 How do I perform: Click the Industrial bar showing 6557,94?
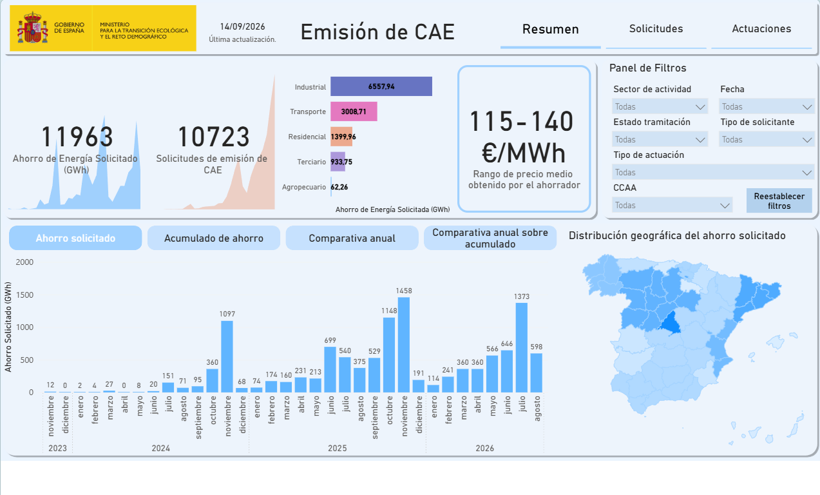[x=381, y=86]
